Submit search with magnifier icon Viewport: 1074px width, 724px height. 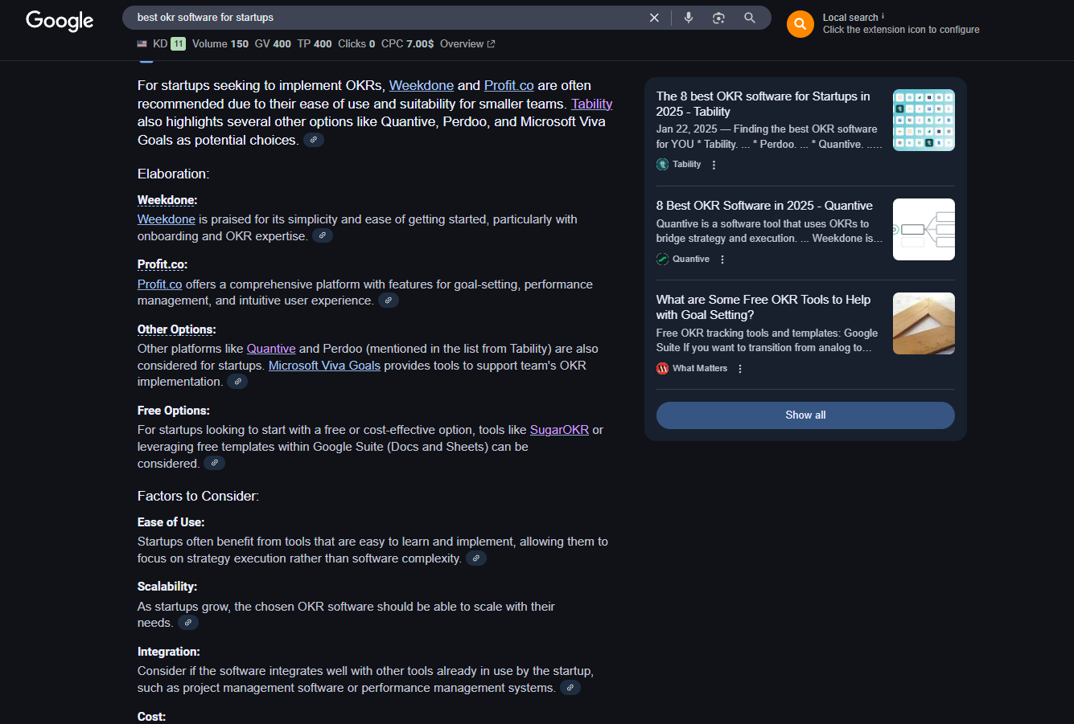(x=750, y=18)
